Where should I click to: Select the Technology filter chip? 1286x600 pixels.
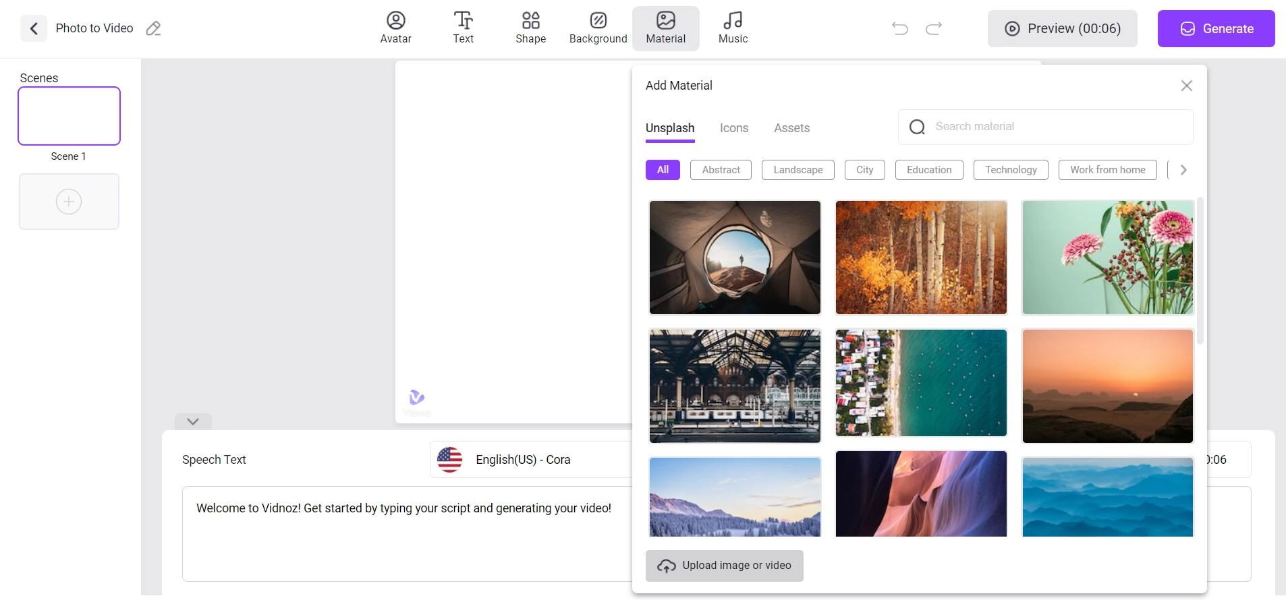coord(1010,170)
